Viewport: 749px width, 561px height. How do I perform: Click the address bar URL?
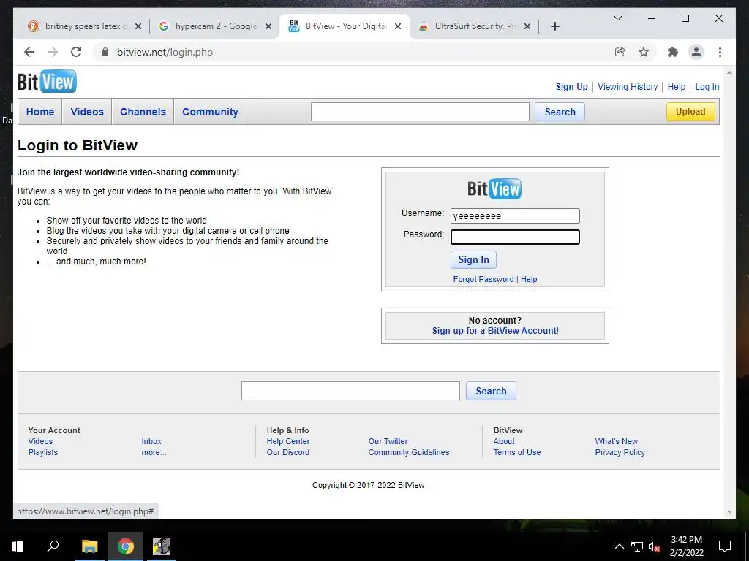pyautogui.click(x=165, y=52)
